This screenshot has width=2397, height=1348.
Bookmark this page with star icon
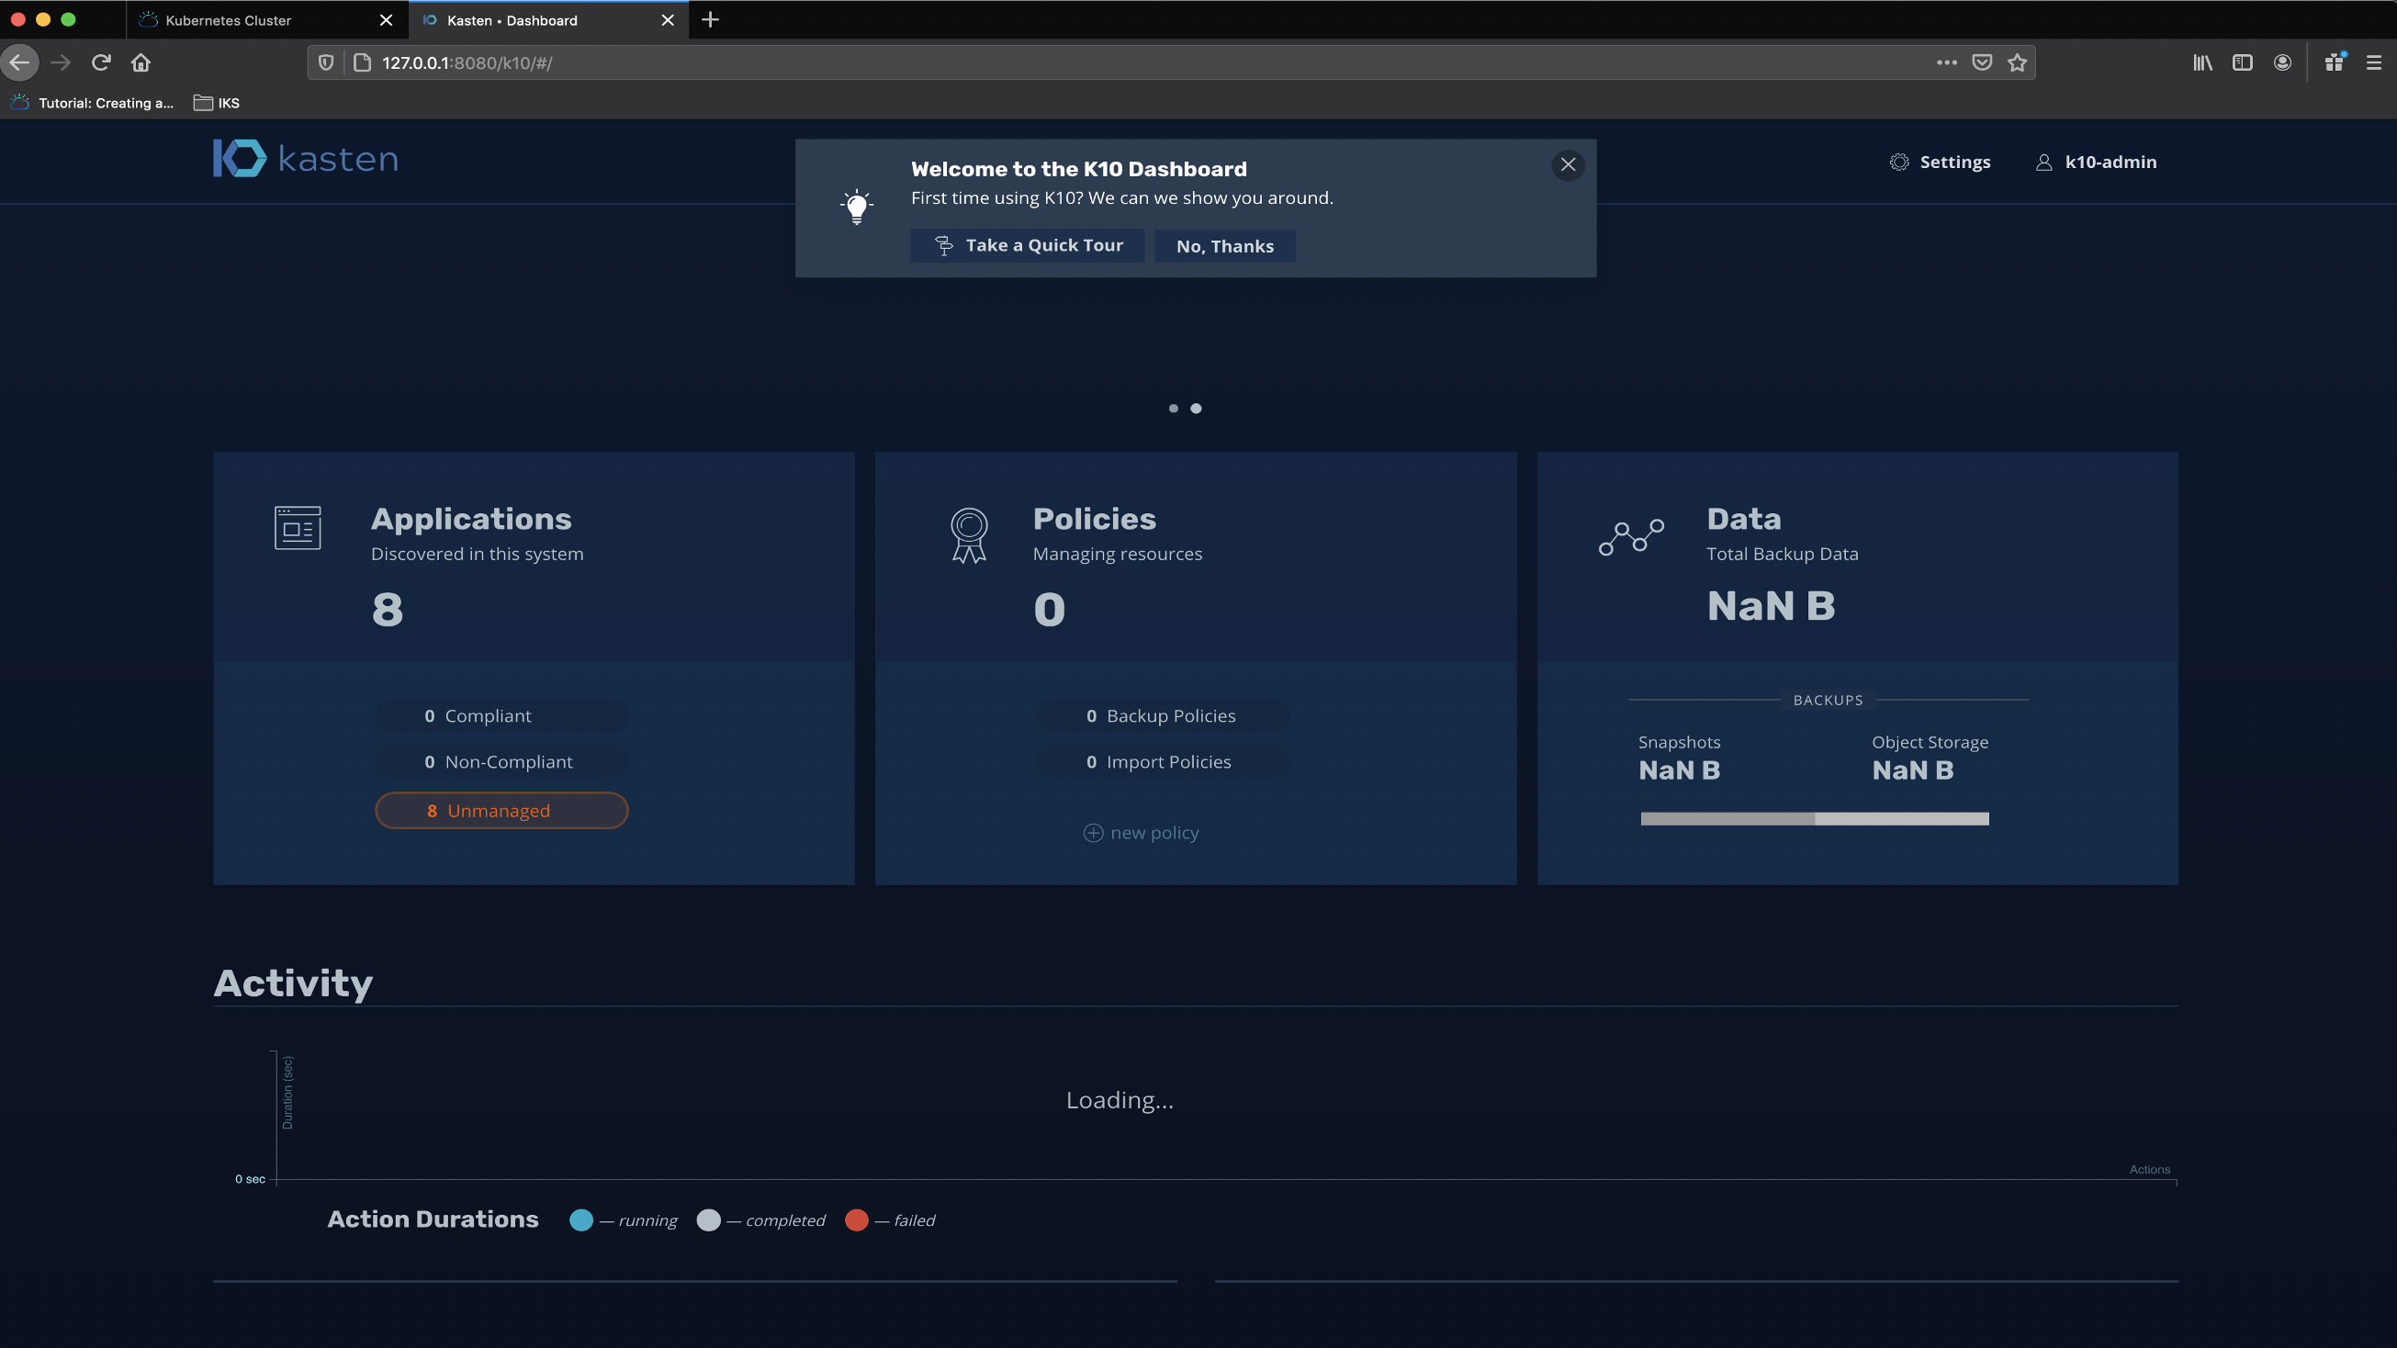(x=2018, y=62)
